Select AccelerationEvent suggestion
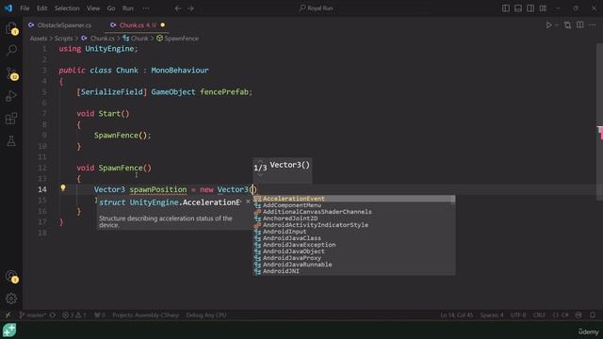Viewport: 603px width, 339px height. point(354,199)
